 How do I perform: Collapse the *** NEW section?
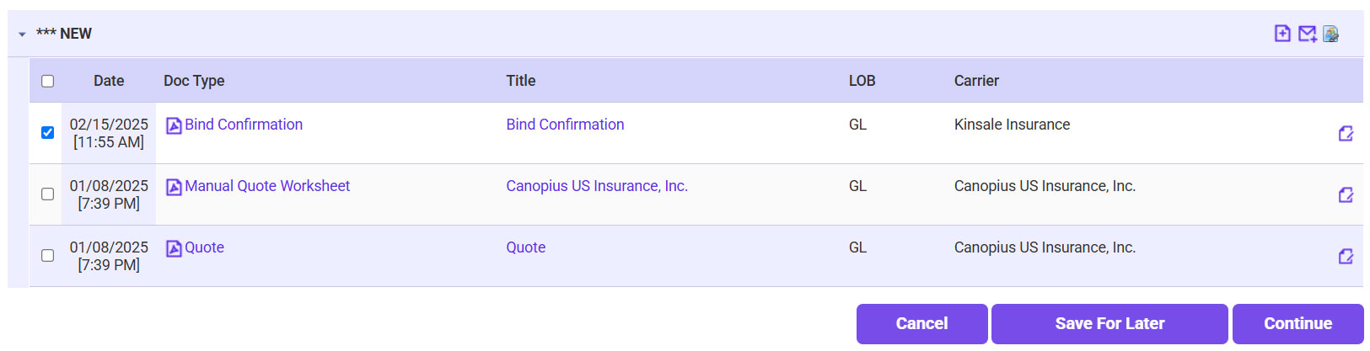tap(22, 35)
